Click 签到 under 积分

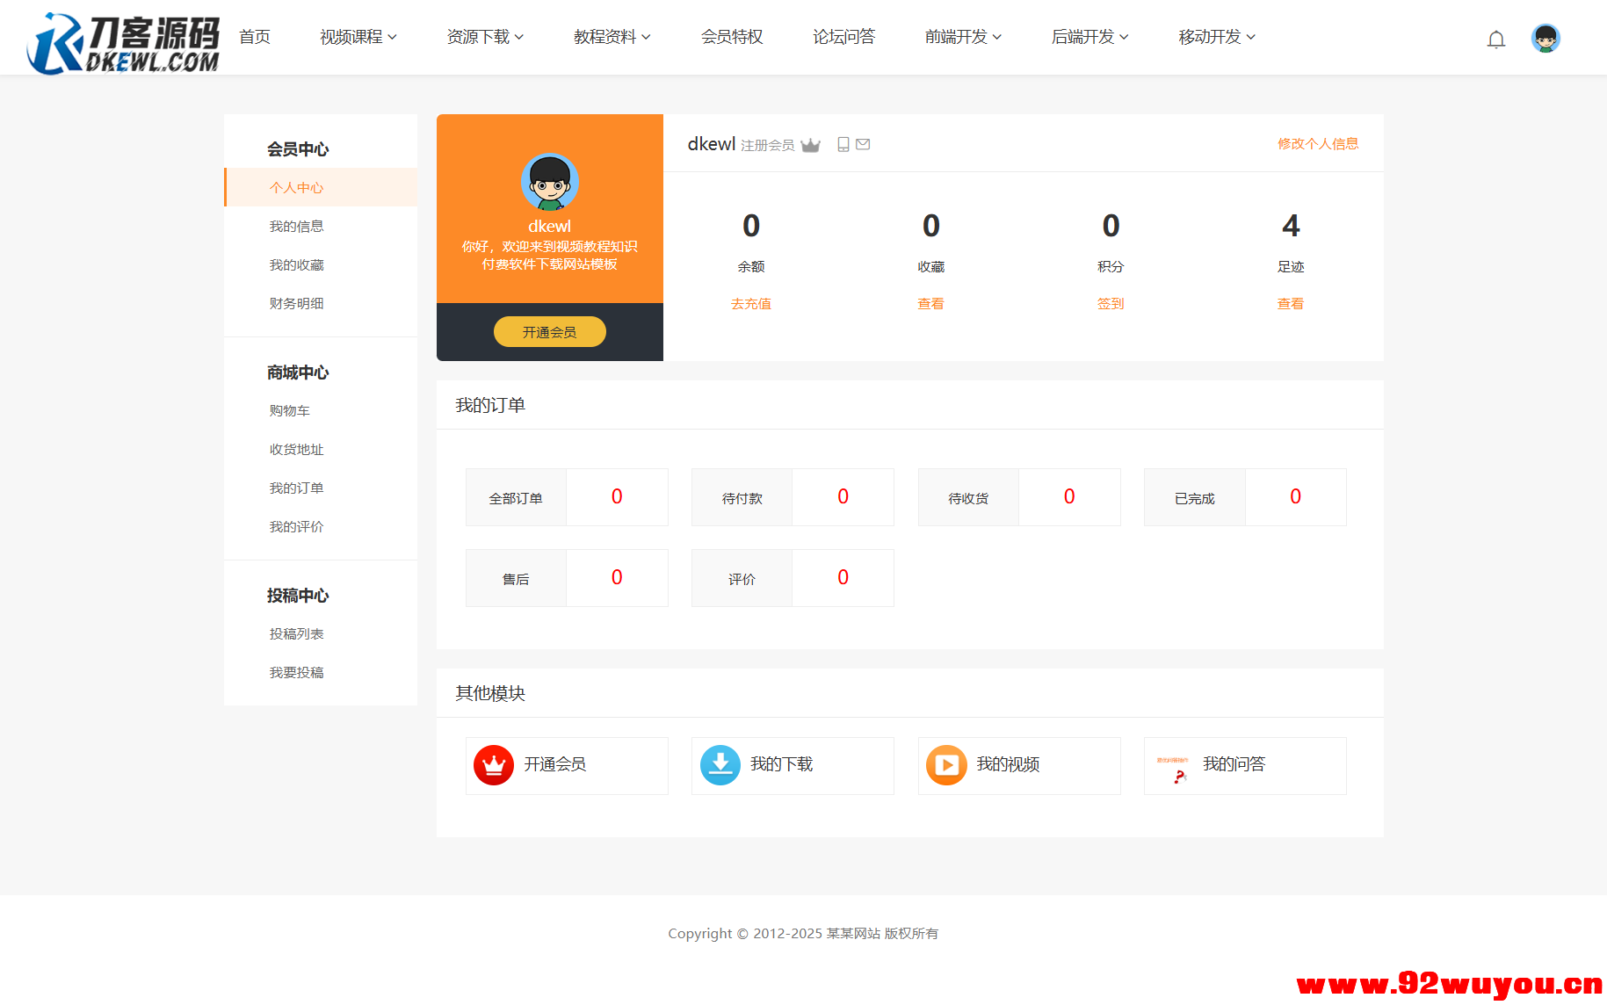click(1110, 303)
